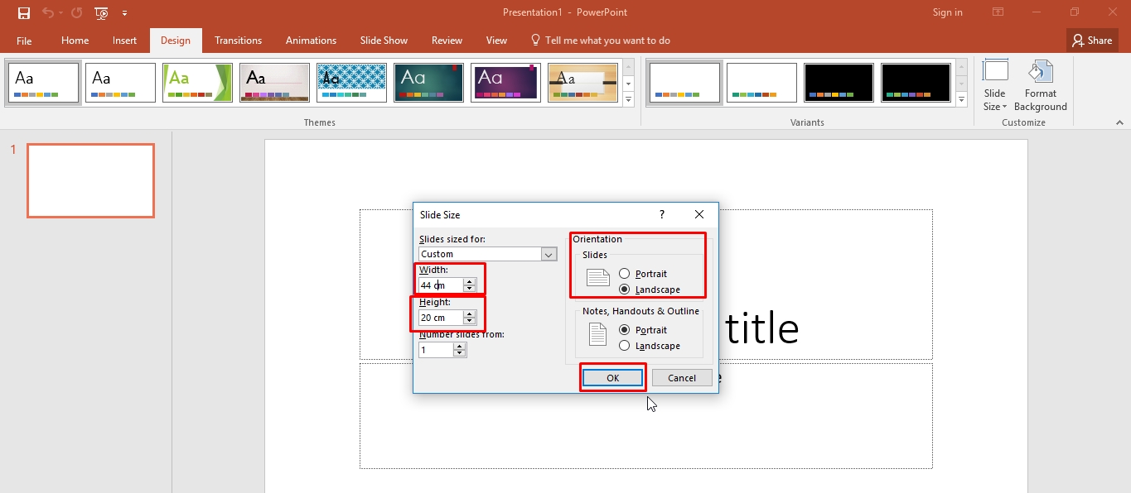Image resolution: width=1131 pixels, height=493 pixels.
Task: Keep Landscape orientation selected for slides
Action: tap(624, 289)
